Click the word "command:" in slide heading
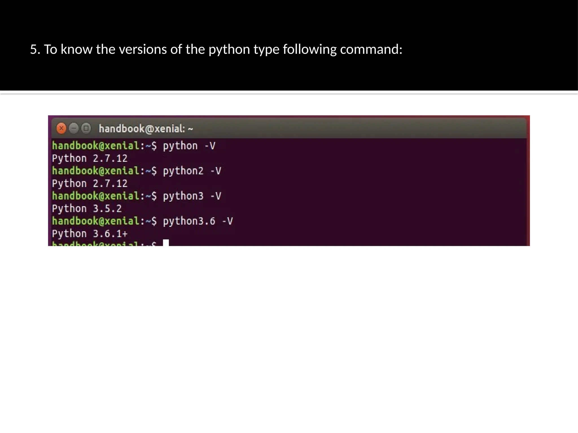The height and width of the screenshot is (433, 578). pos(371,49)
